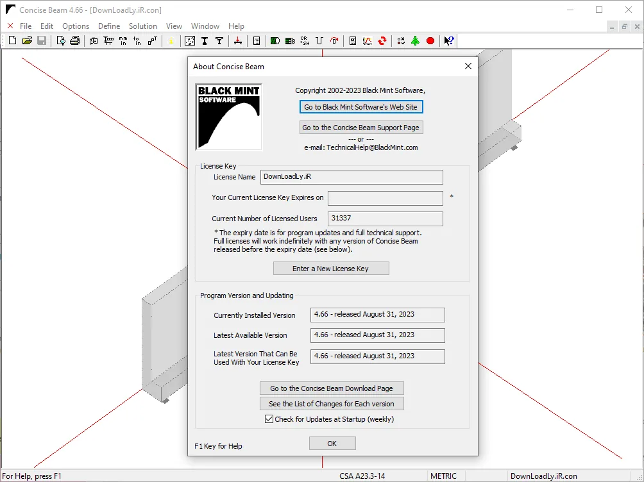Click the red recycle arrows icon

pos(382,40)
